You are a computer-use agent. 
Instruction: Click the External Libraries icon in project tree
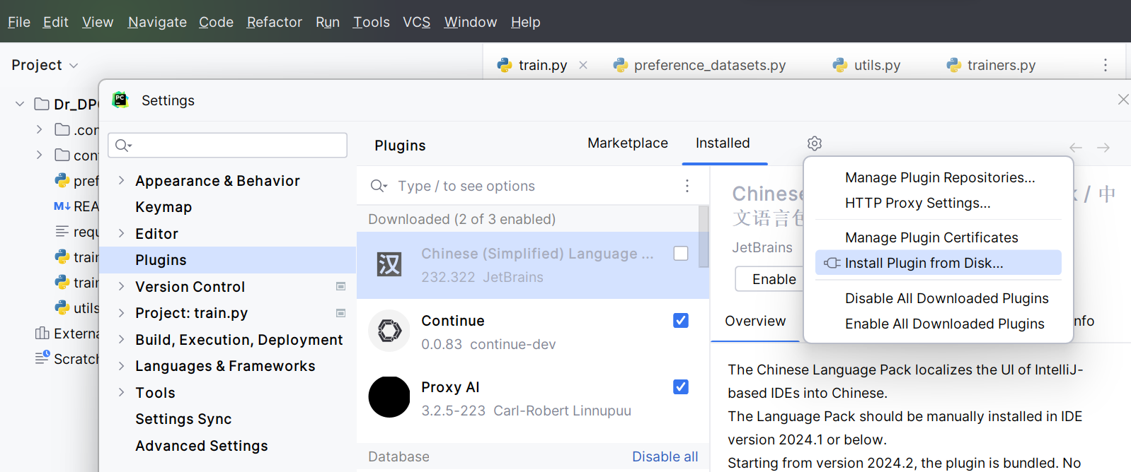click(42, 333)
